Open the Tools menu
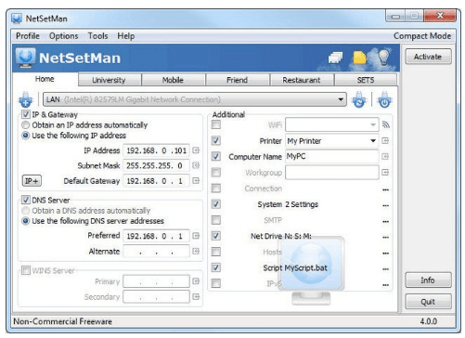 [x=97, y=36]
